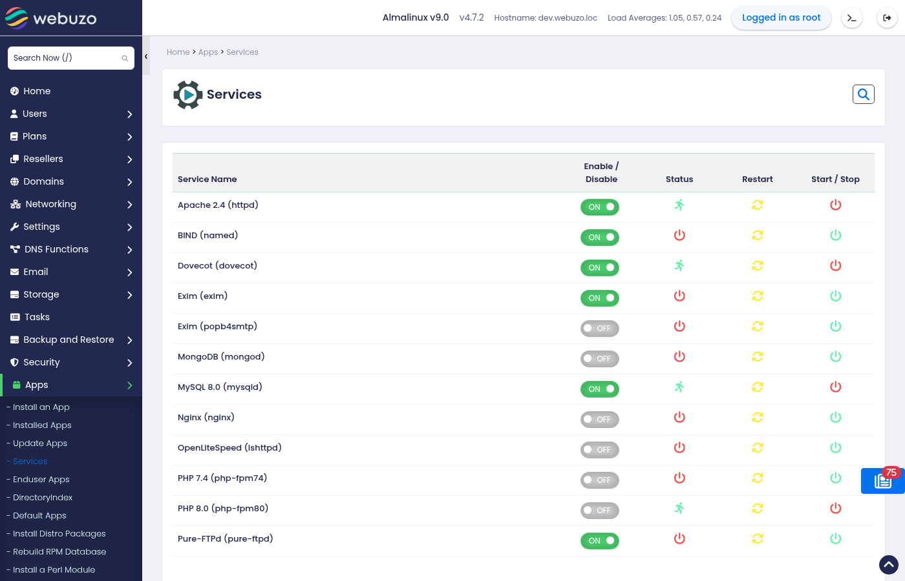Screen dimensions: 905x581
Task: Open Tasks in the sidebar
Action: click(x=71, y=317)
